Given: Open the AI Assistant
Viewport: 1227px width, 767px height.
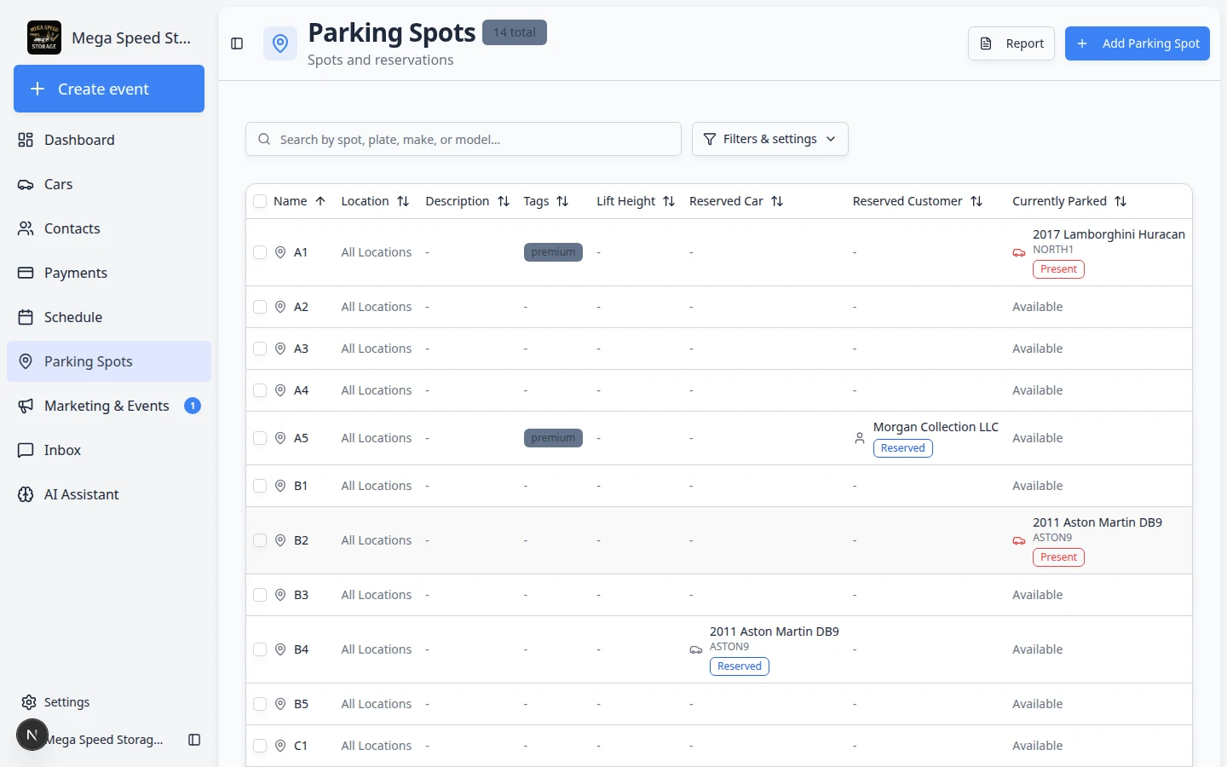Looking at the screenshot, I should [109, 494].
